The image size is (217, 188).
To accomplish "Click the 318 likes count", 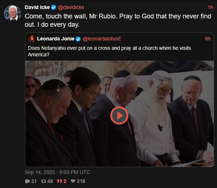I will click(x=81, y=181).
